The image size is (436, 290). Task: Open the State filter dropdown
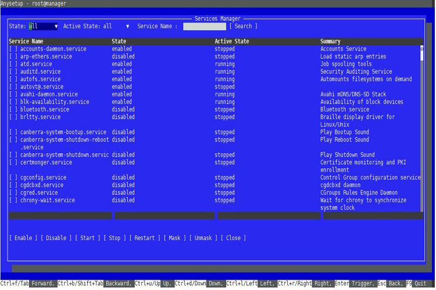click(43, 26)
